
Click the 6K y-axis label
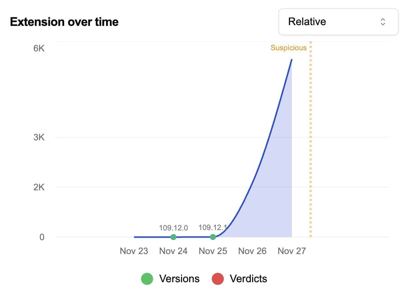tap(39, 48)
